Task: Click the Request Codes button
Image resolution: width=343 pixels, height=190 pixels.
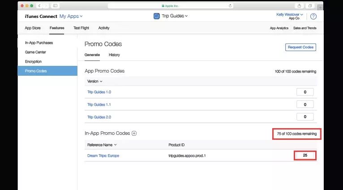Action: [300, 47]
